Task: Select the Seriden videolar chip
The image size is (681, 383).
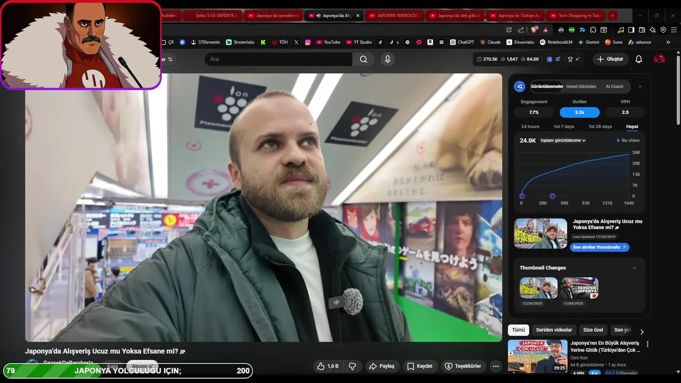Action: [554, 330]
